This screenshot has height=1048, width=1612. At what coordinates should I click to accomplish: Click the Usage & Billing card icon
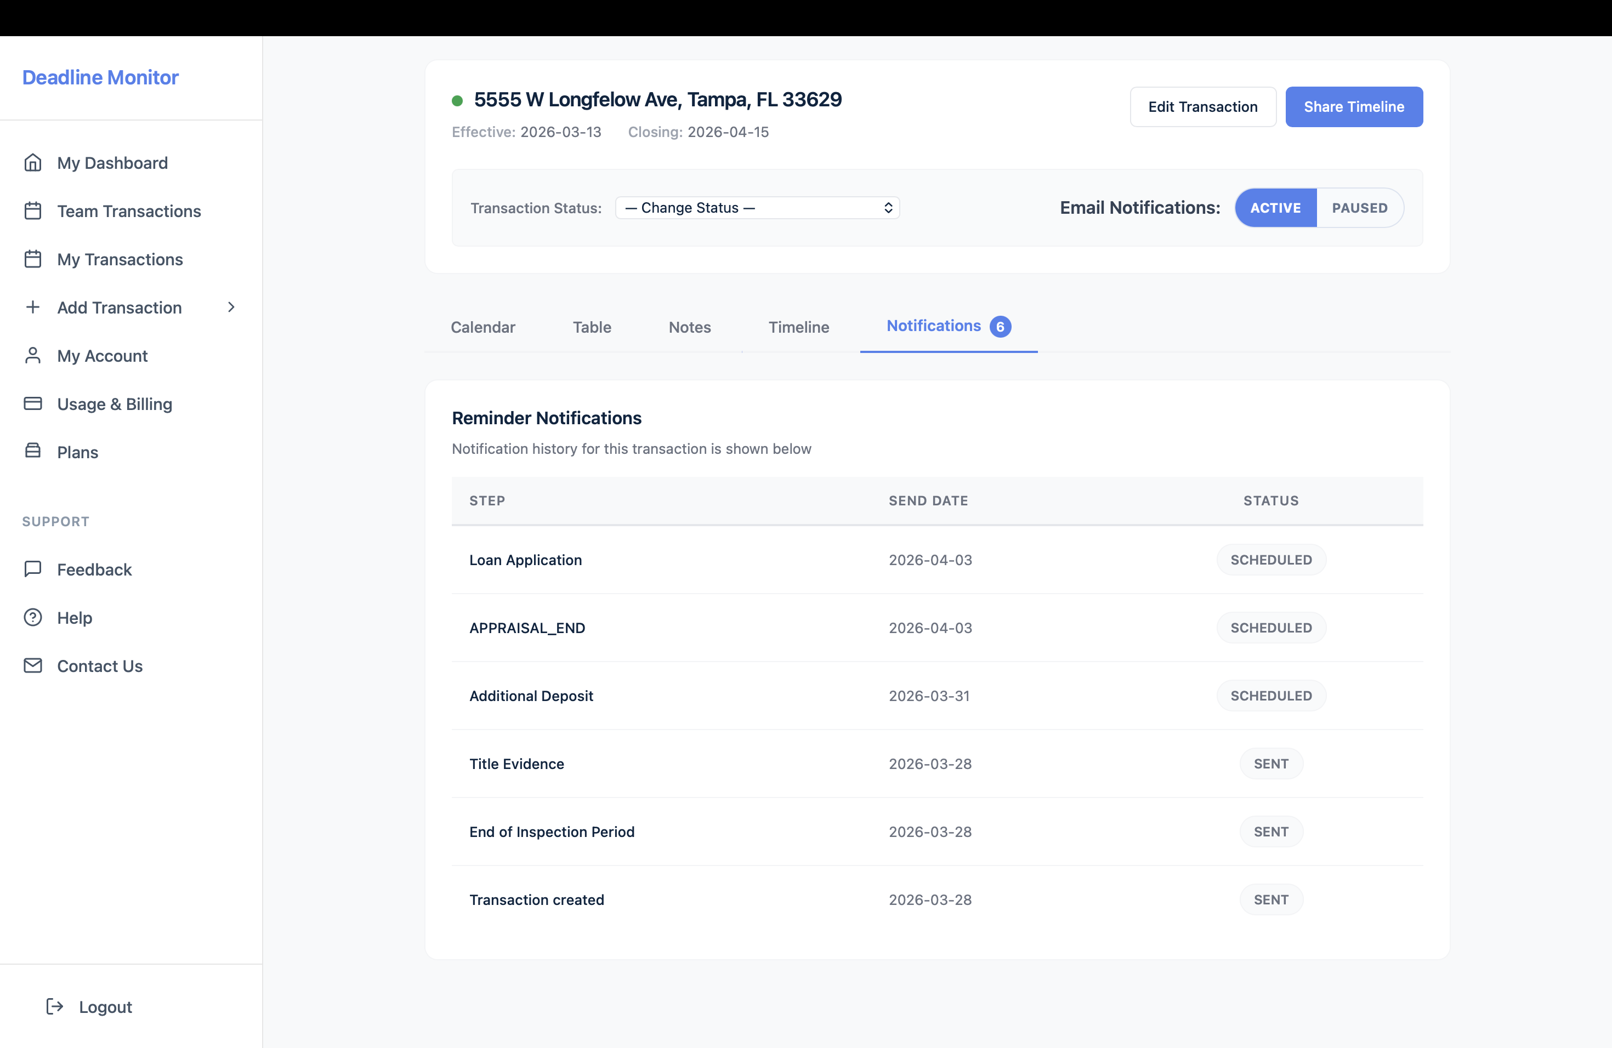32,403
